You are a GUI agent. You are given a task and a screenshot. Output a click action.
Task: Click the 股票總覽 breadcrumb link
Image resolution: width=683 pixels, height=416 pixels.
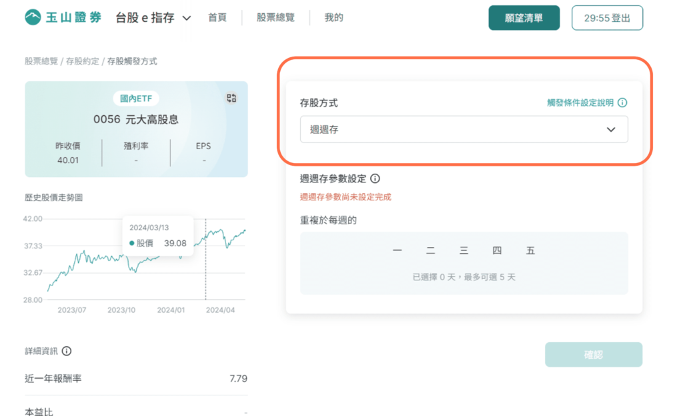41,61
